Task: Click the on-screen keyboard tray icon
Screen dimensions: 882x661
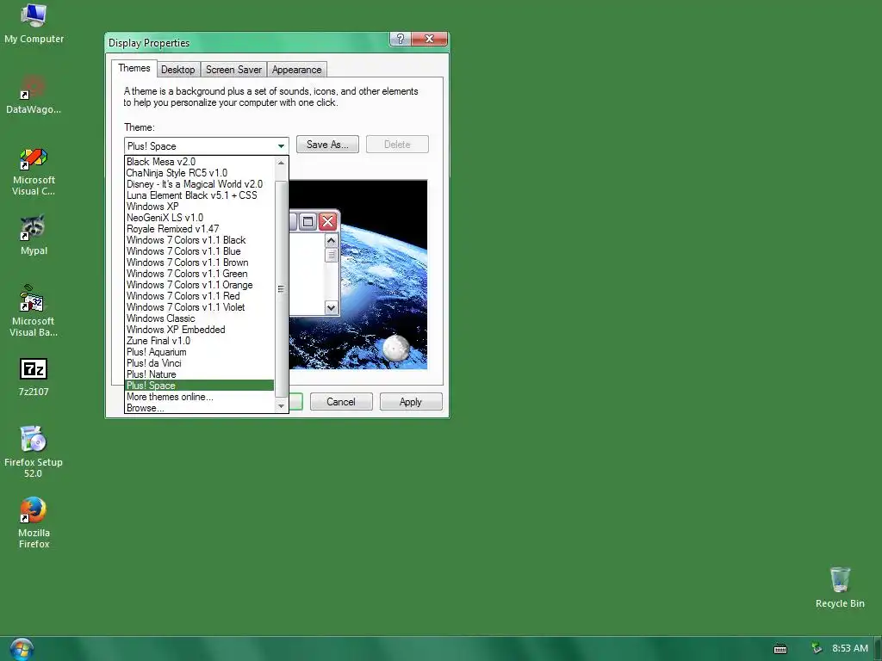Action: pyautogui.click(x=780, y=649)
